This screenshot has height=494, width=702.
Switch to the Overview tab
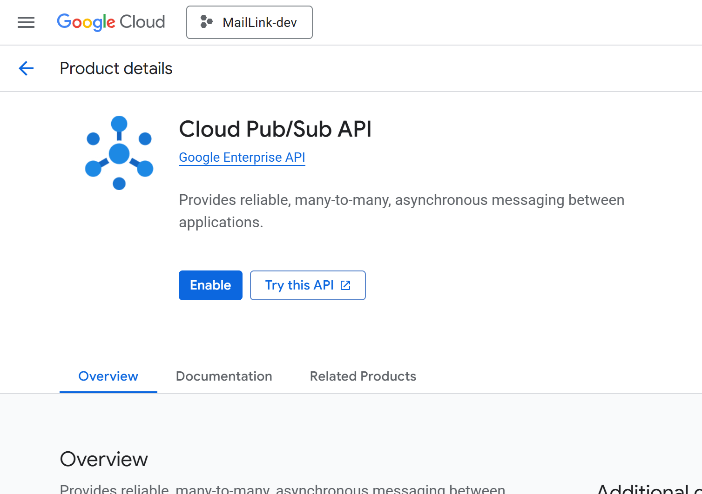pyautogui.click(x=108, y=376)
